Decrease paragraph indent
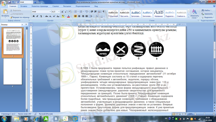216x122 pixels. (92, 12)
